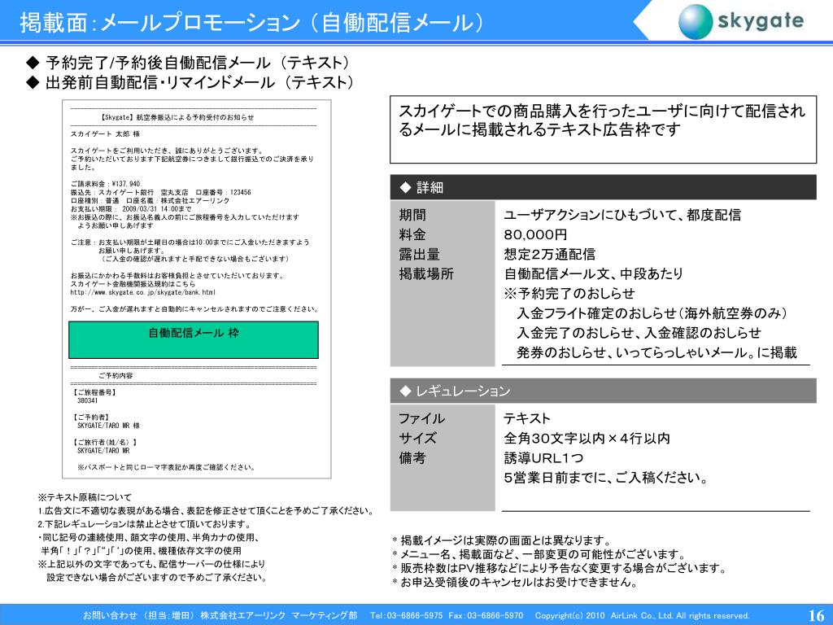Click the value "想定2万通配信"
The width and height of the screenshot is (833, 625).
tap(549, 254)
